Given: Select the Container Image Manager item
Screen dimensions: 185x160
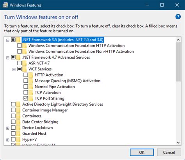Looking at the screenshot, I should click(x=45, y=110).
